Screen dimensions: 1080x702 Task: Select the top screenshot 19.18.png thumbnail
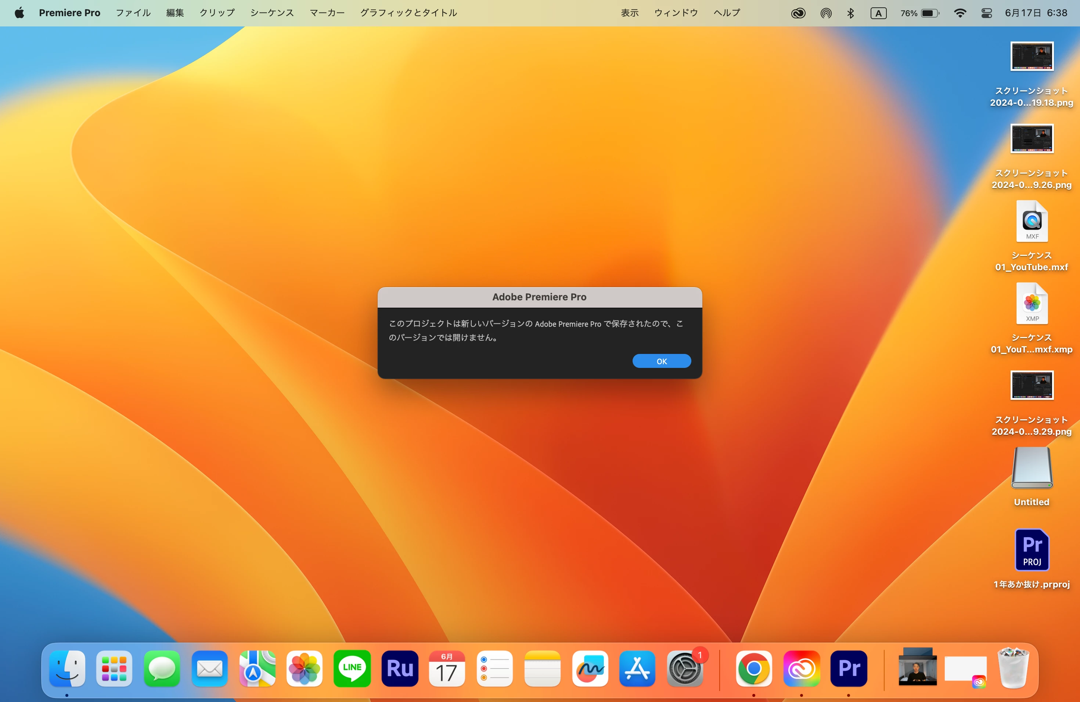click(x=1032, y=56)
